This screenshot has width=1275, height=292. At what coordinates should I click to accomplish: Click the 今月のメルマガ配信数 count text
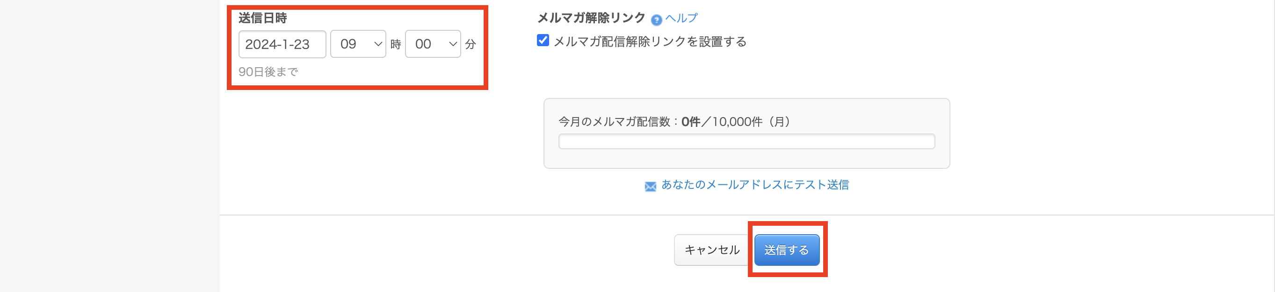674,122
